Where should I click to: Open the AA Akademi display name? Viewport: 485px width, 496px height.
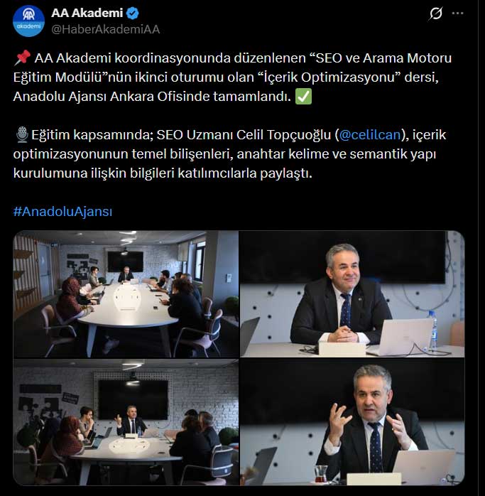click(x=87, y=14)
